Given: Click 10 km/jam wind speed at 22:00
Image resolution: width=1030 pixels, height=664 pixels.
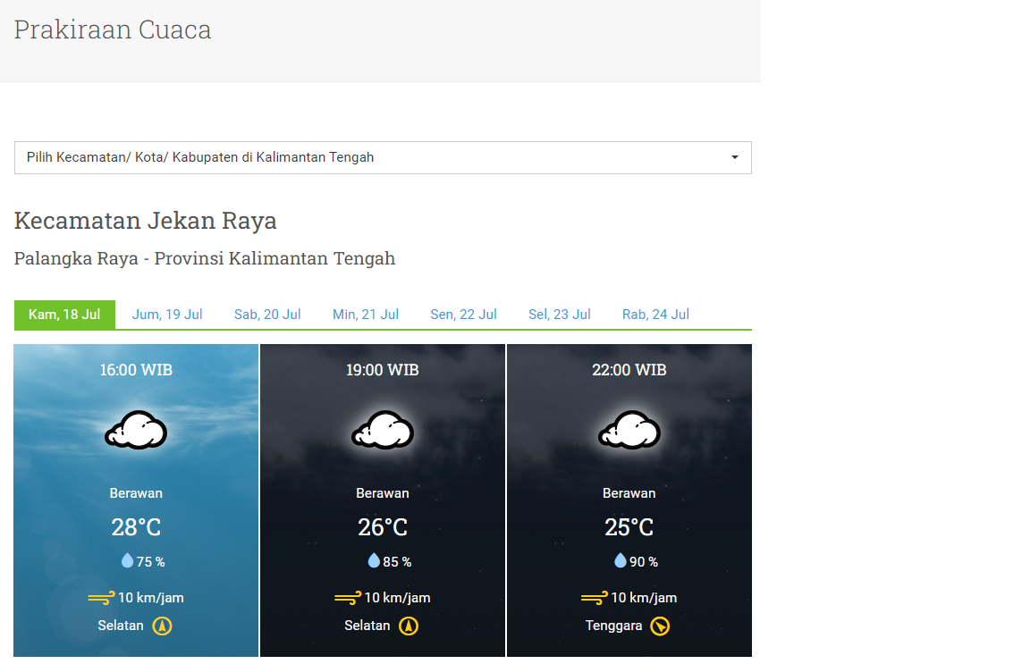Looking at the screenshot, I should tap(644, 599).
